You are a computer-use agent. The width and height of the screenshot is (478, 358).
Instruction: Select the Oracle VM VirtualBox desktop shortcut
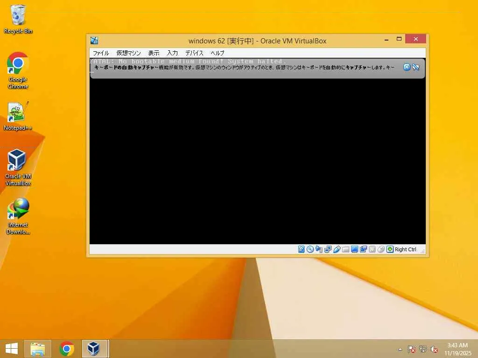click(18, 167)
